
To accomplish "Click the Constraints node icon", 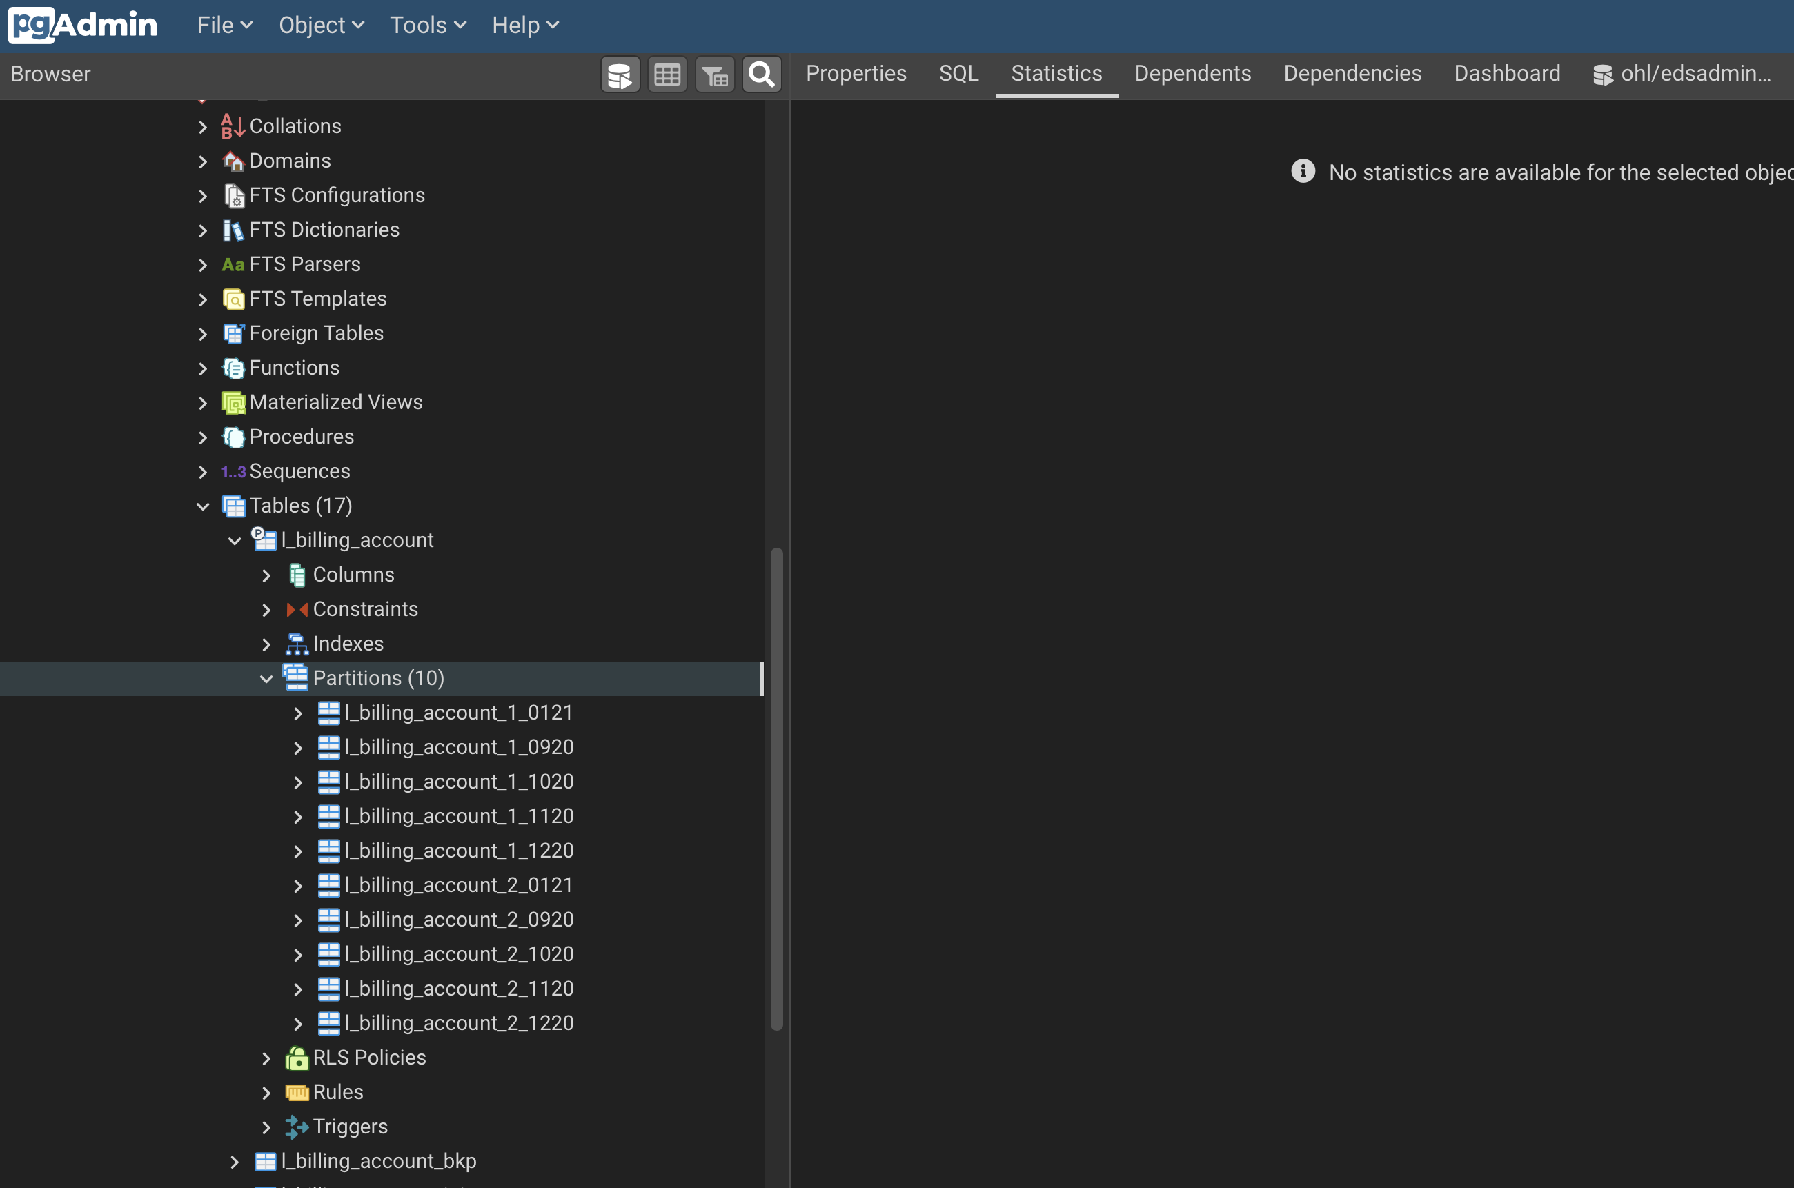I will (296, 609).
